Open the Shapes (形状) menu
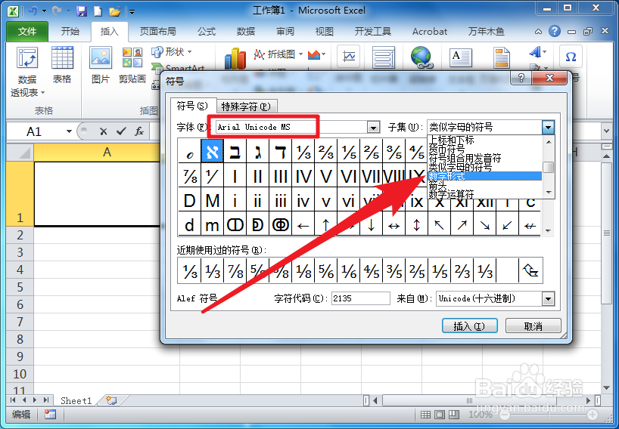This screenshot has width=619, height=429. click(x=172, y=52)
